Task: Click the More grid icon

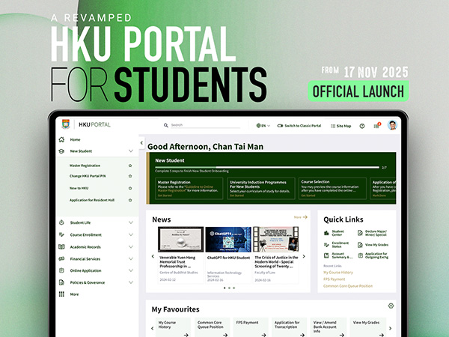Action: 61,294
